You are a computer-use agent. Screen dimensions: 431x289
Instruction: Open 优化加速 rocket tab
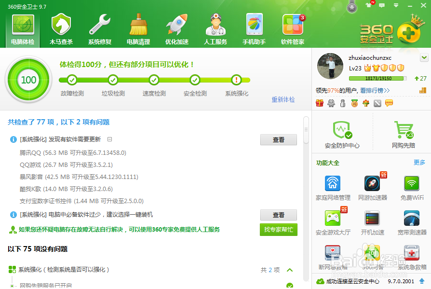click(177, 30)
